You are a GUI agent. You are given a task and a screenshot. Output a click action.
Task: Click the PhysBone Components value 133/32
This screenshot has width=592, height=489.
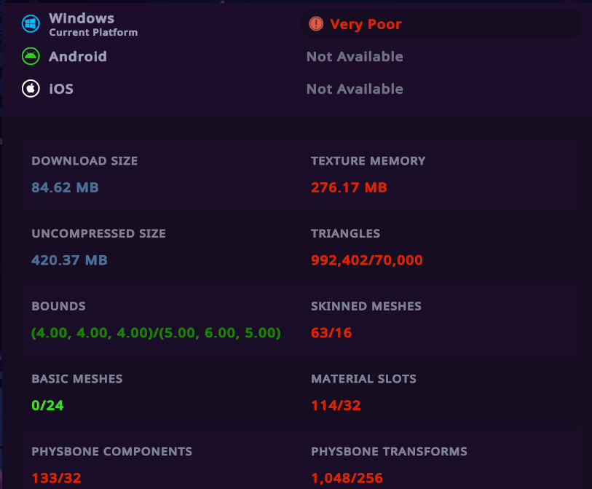click(56, 478)
